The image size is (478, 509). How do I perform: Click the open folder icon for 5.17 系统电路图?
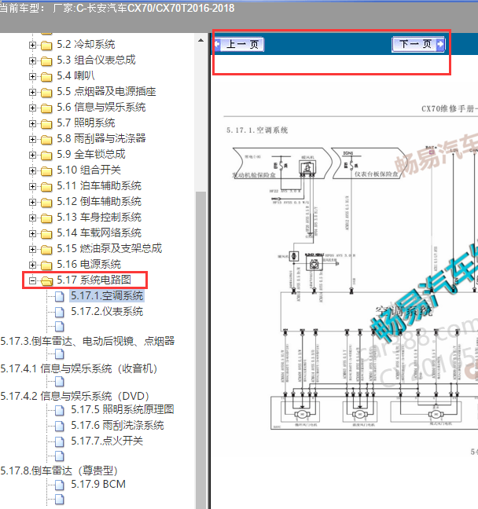(47, 280)
